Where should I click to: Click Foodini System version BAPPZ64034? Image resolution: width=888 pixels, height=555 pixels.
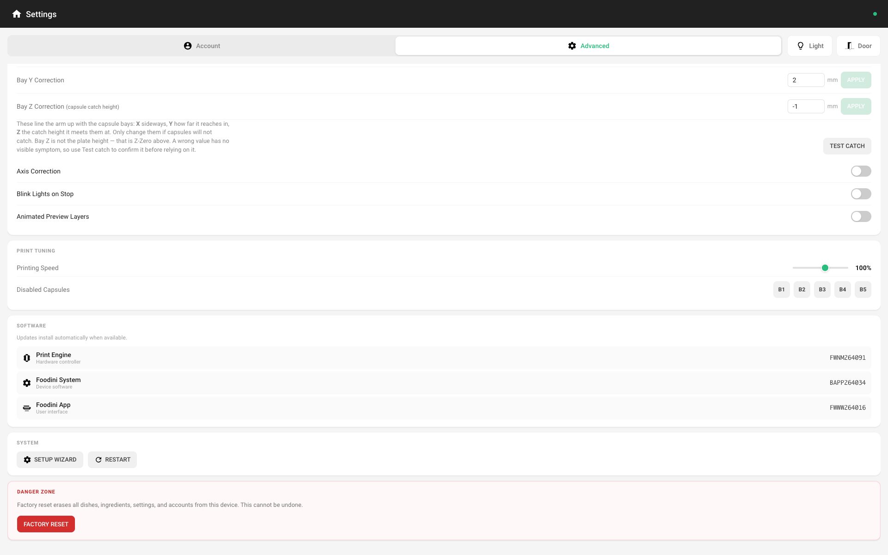[847, 383]
